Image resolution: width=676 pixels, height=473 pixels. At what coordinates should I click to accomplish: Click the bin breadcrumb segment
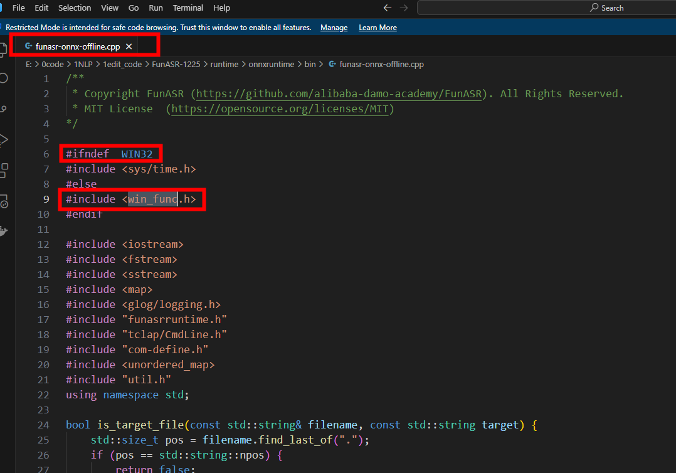pos(310,64)
